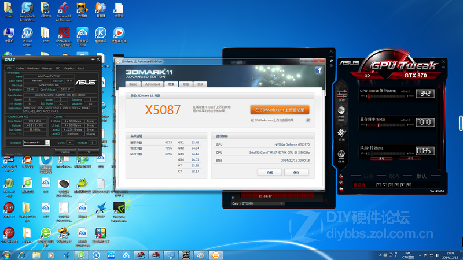The image size is (463, 260).
Task: Open the YY语音 desktop icon
Action: point(82,10)
